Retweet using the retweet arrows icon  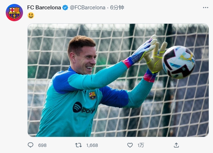tap(79, 145)
